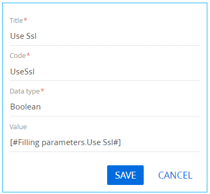Image resolution: width=210 pixels, height=194 pixels.
Task: Click the Title field containing "Use Ssl"
Action: coord(104,36)
